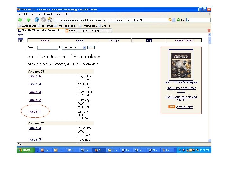
Task: Click the Stop loading icon
Action: coord(43,20)
